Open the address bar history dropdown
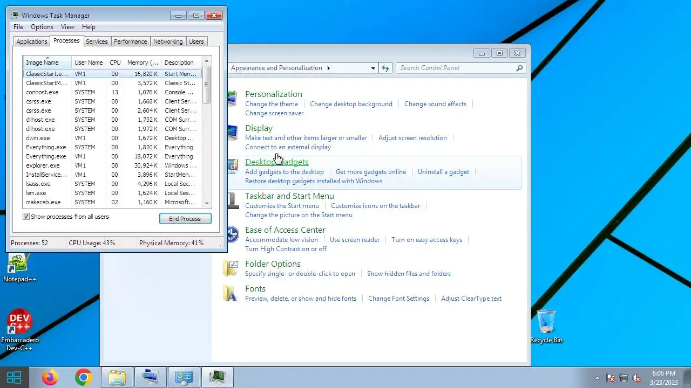 373,68
